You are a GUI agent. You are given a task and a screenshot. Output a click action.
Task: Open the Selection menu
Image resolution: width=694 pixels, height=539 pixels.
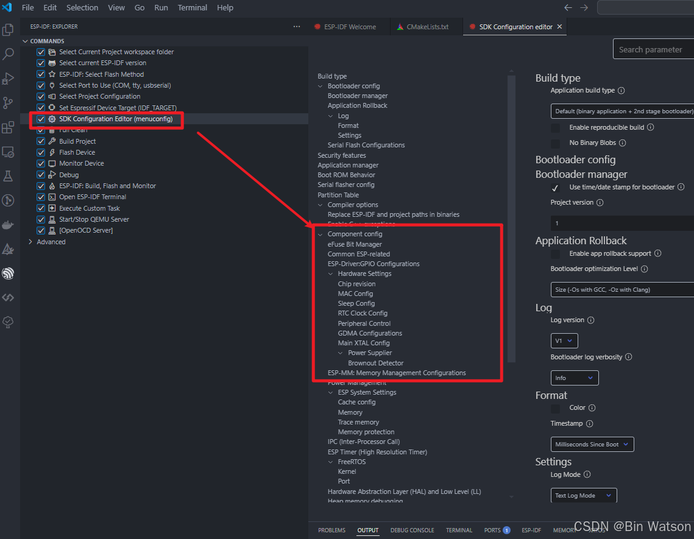(82, 7)
